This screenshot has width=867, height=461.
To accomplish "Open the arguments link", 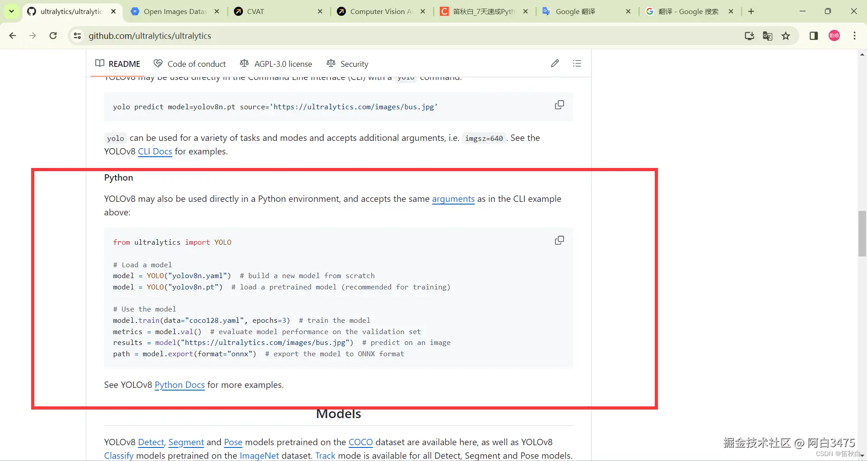I will 453,199.
